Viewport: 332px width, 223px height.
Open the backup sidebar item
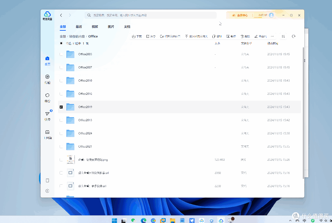point(47,98)
